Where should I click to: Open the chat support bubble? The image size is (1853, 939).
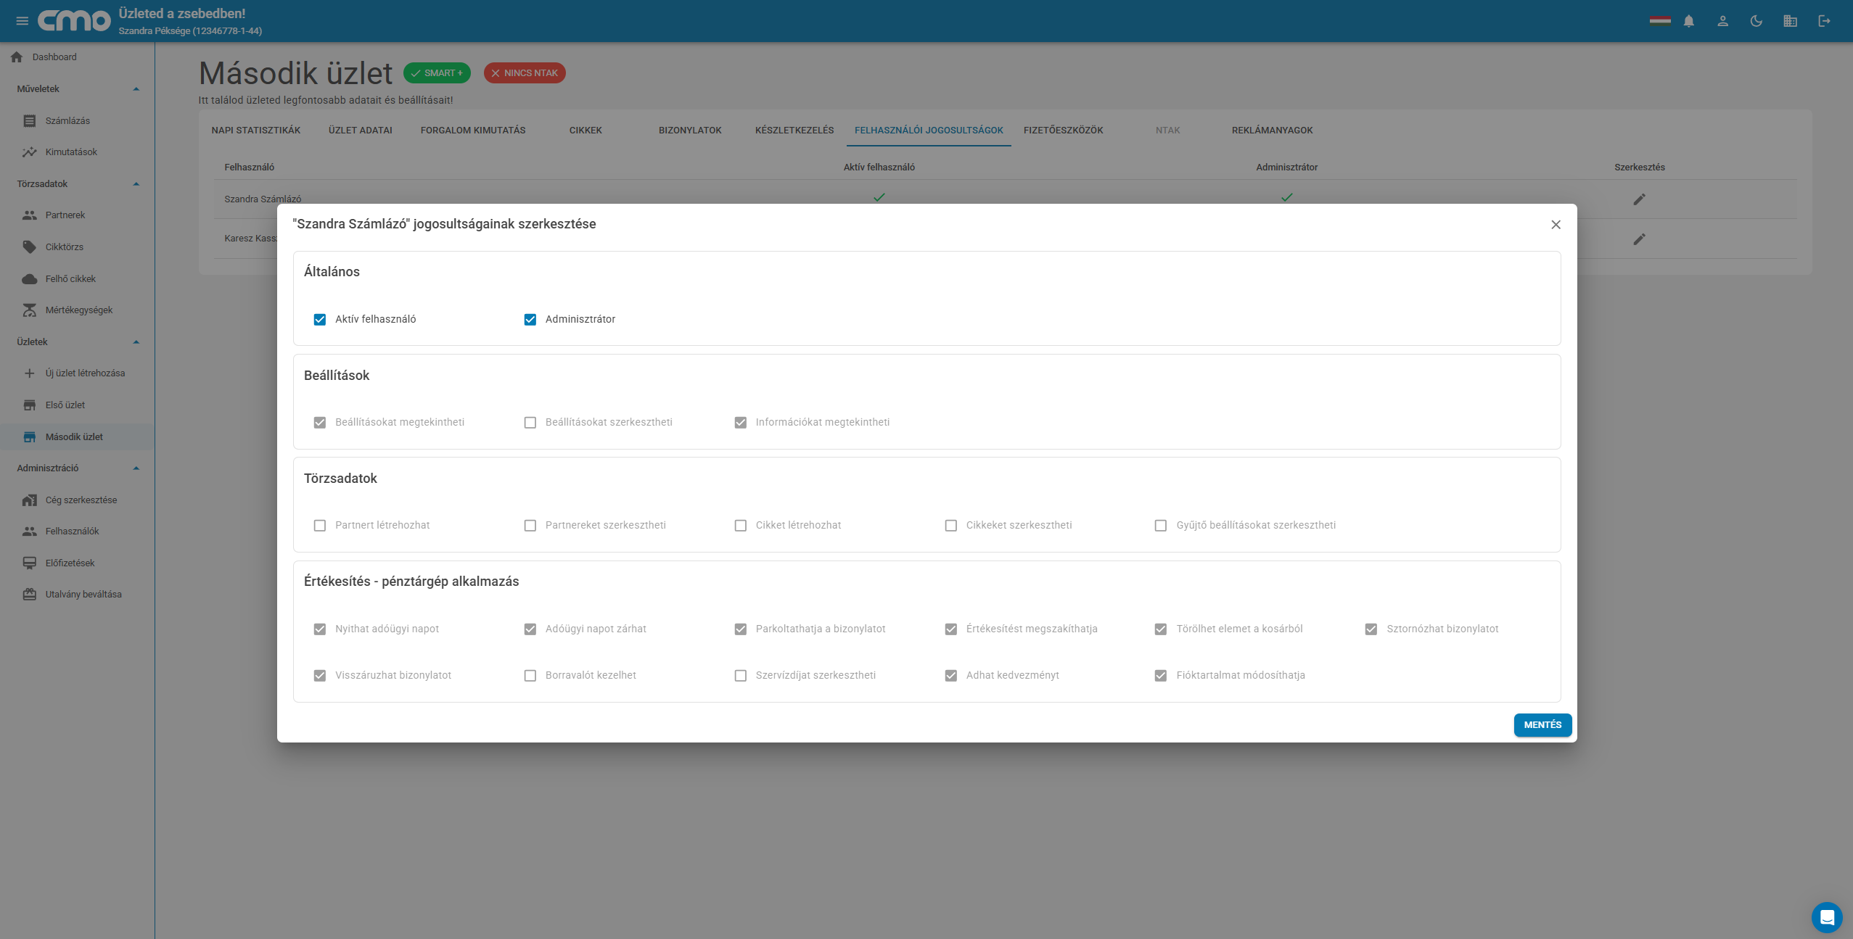click(1827, 917)
